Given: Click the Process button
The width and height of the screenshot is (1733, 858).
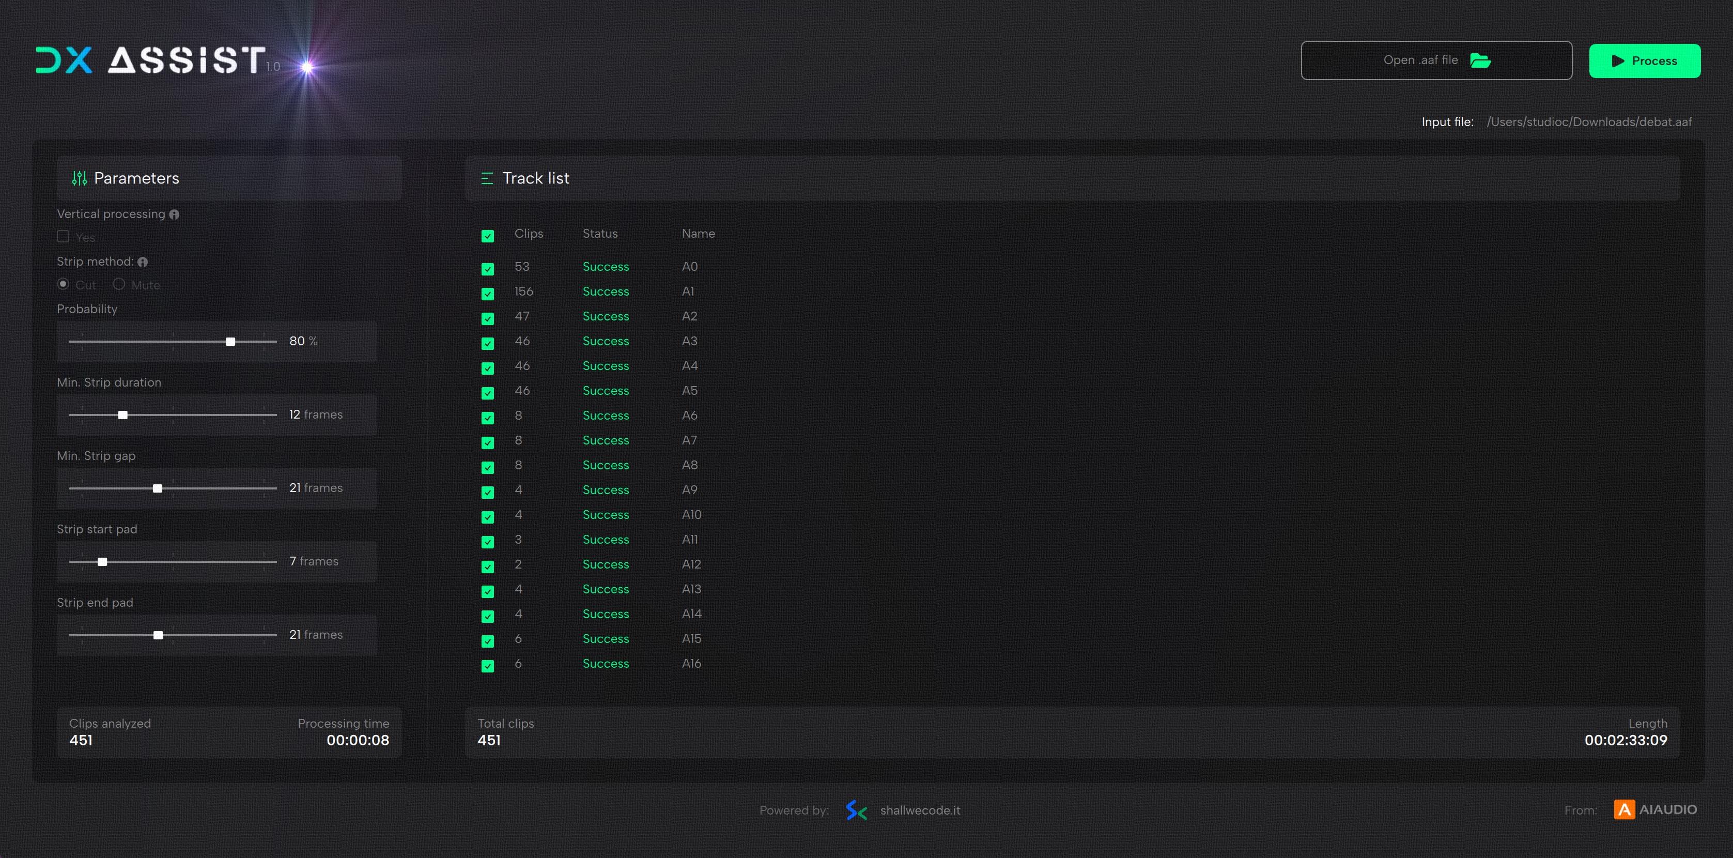Looking at the screenshot, I should click(1644, 60).
